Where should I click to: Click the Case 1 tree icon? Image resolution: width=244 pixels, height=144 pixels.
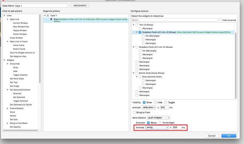[x=48, y=16]
